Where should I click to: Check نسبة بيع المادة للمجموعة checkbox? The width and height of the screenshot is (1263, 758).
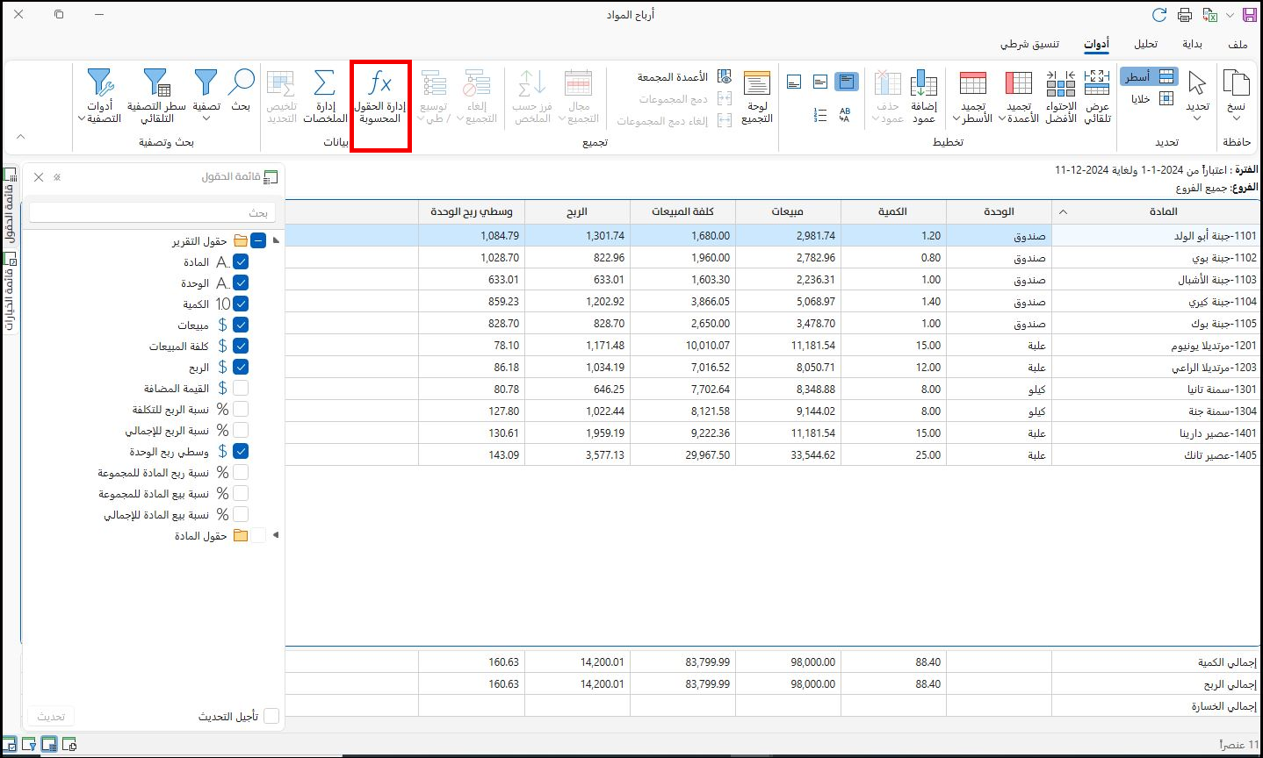(241, 493)
